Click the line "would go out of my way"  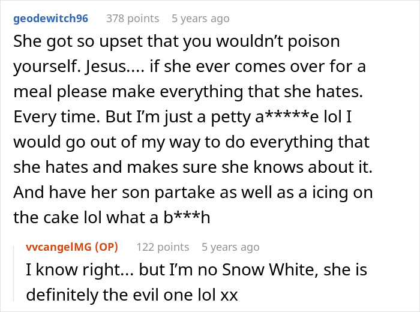pyautogui.click(x=191, y=142)
